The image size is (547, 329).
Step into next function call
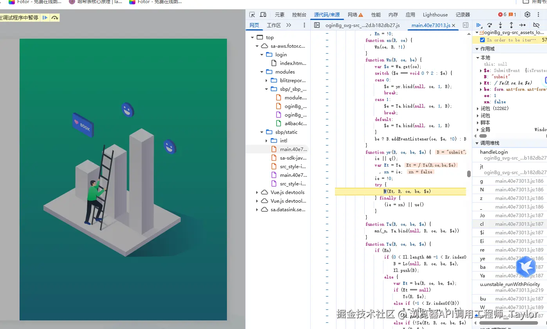pyautogui.click(x=500, y=25)
